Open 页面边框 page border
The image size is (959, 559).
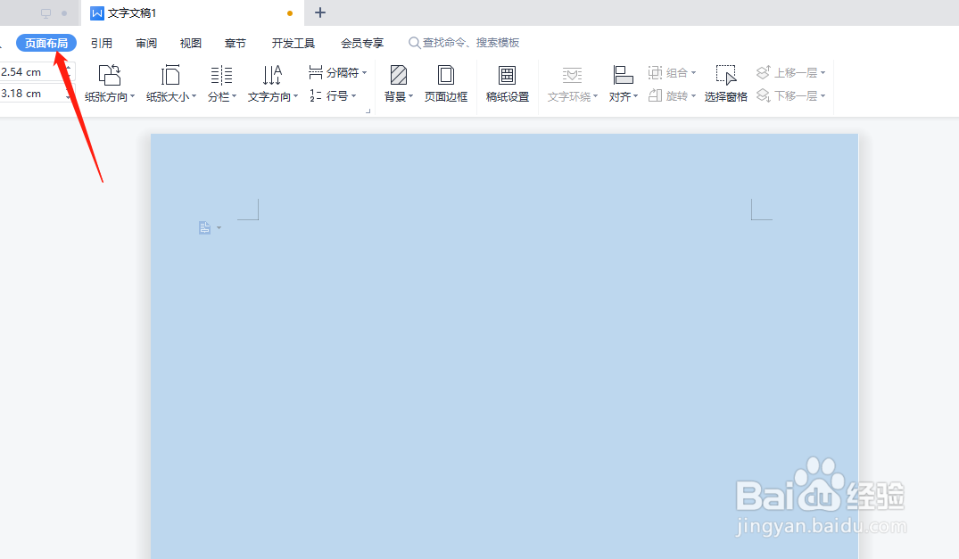pos(446,84)
